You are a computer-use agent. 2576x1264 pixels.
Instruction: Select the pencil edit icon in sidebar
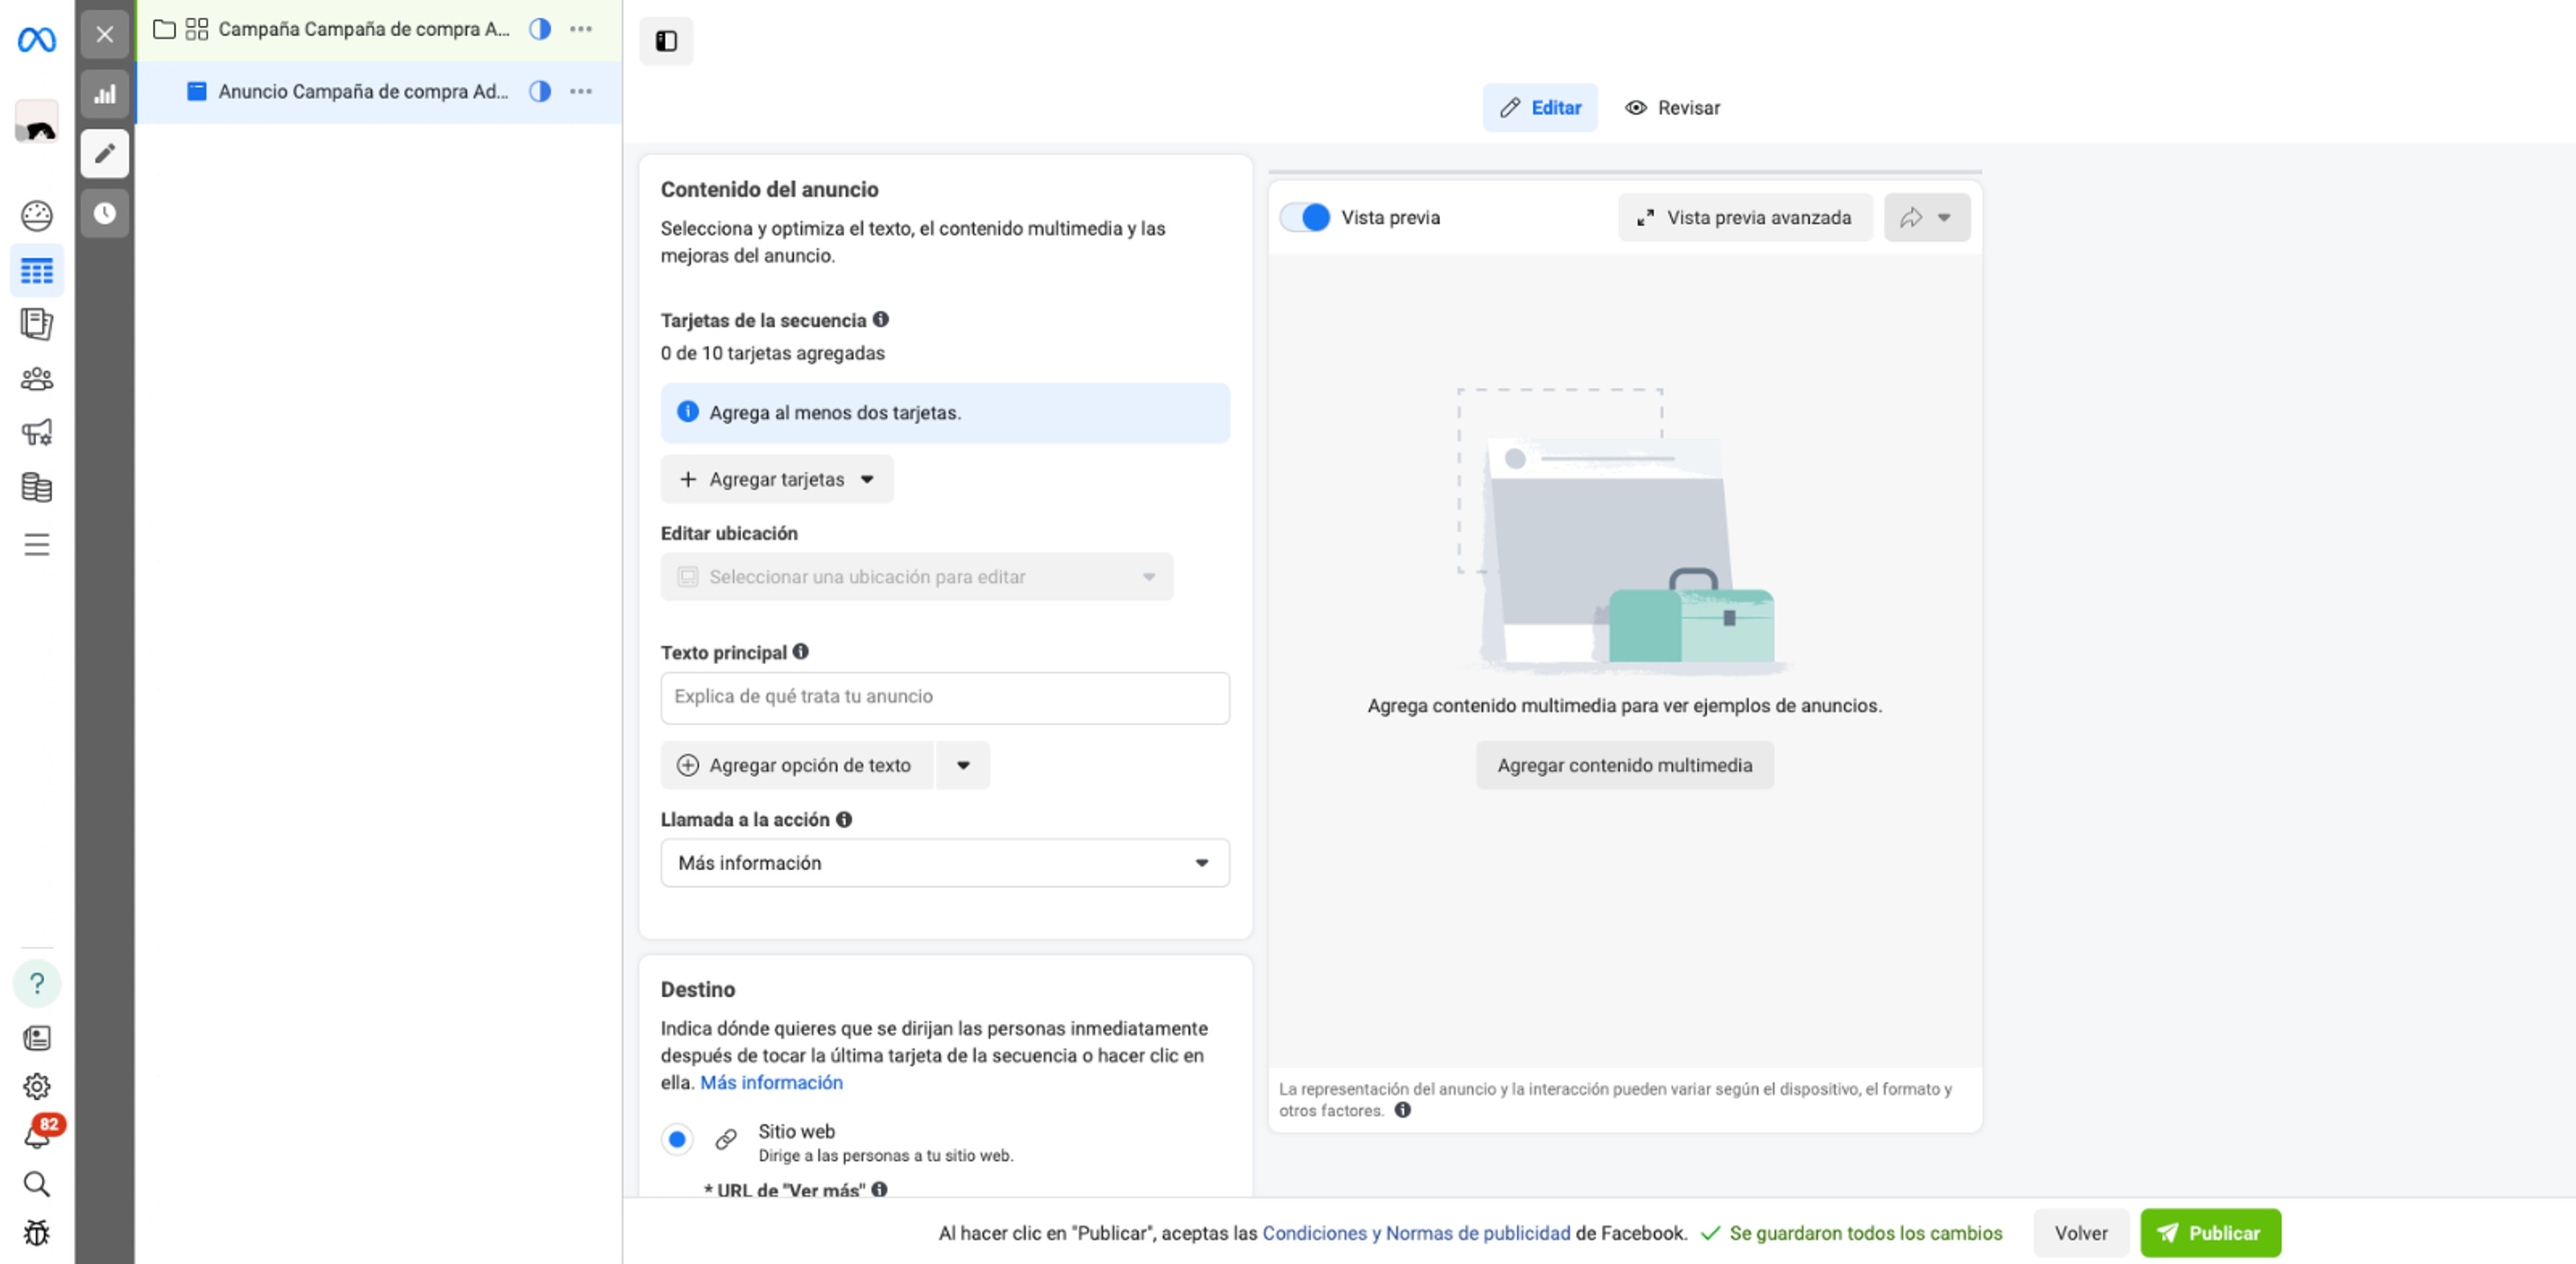tap(104, 154)
